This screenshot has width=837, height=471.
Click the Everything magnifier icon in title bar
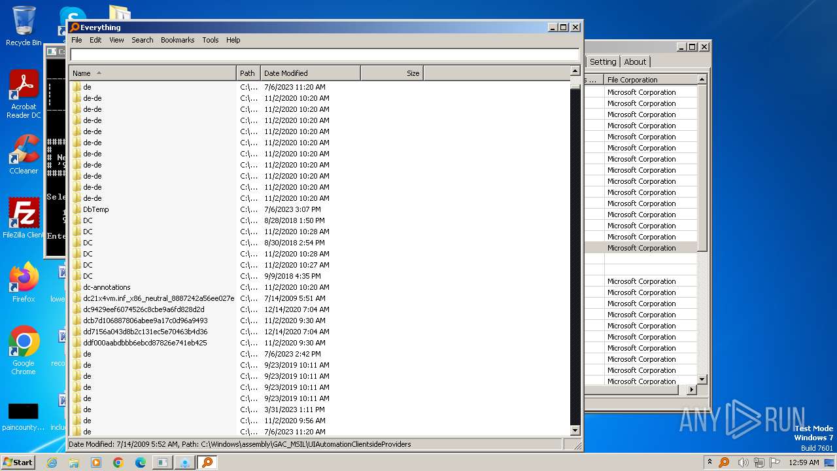(x=75, y=27)
